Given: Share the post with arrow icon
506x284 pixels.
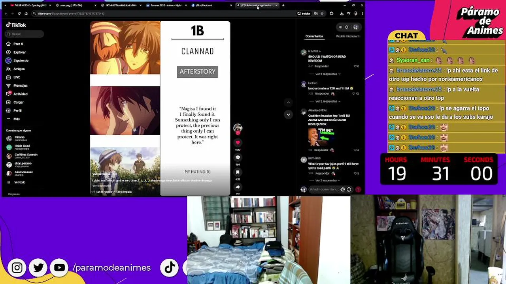Looking at the screenshot, I should (238, 187).
